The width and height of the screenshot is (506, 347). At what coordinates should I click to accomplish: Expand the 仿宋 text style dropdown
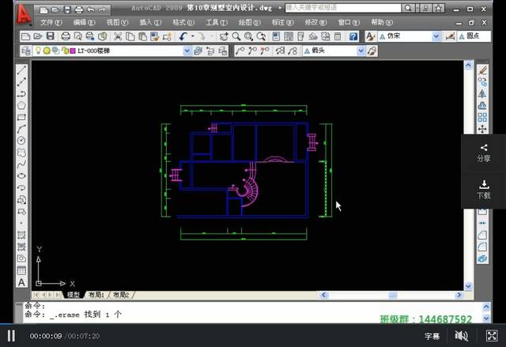pos(436,36)
